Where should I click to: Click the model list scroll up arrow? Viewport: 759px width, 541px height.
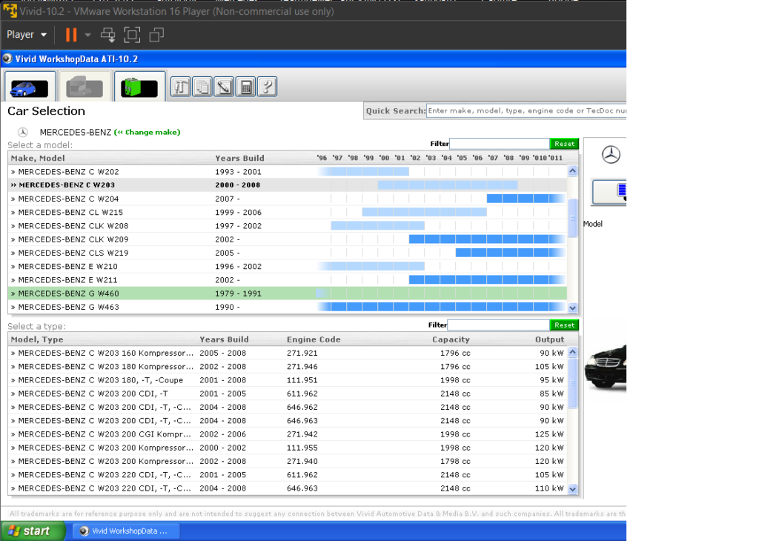pyautogui.click(x=573, y=170)
